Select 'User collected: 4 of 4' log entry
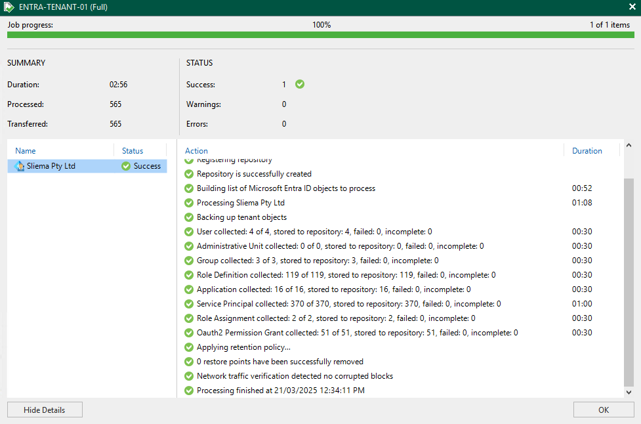 [314, 232]
